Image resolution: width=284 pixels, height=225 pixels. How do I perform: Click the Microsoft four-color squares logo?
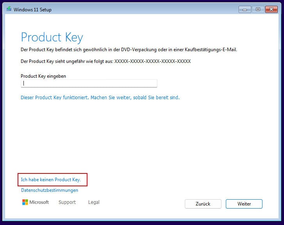click(x=25, y=202)
